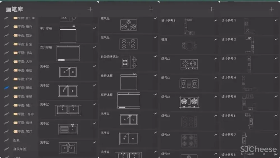The width and height of the screenshot is (280, 158).
Task: Open the 建筑草图 brush set
Action: tap(20, 149)
